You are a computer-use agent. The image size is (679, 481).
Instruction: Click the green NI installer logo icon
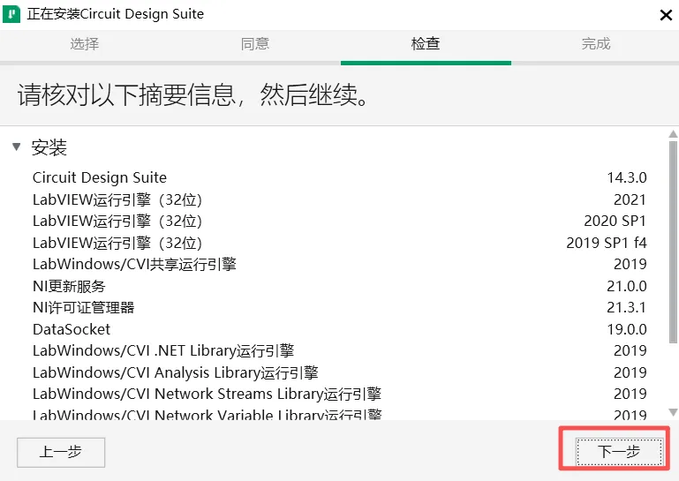pyautogui.click(x=11, y=14)
